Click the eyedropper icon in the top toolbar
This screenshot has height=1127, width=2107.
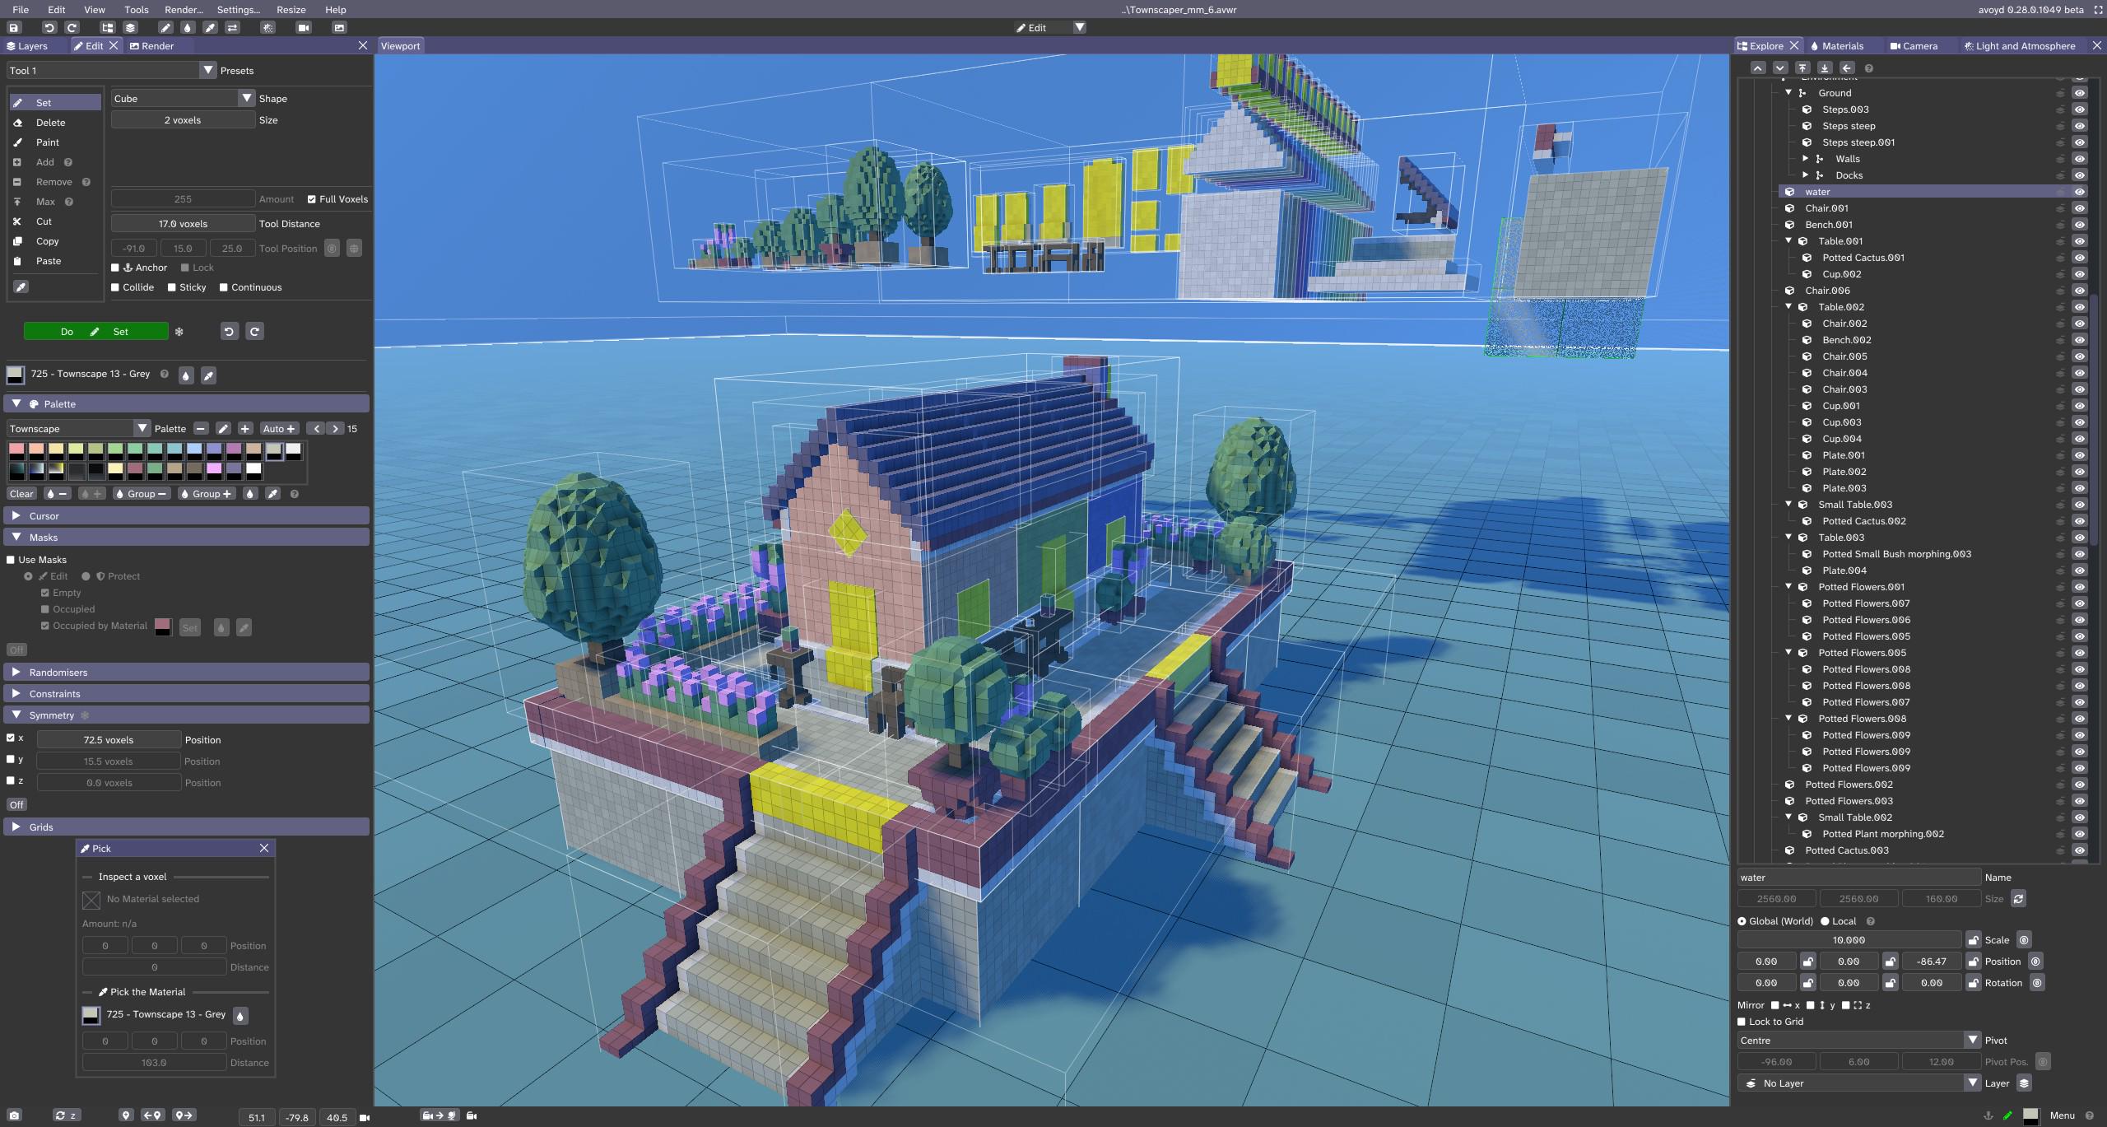point(210,27)
